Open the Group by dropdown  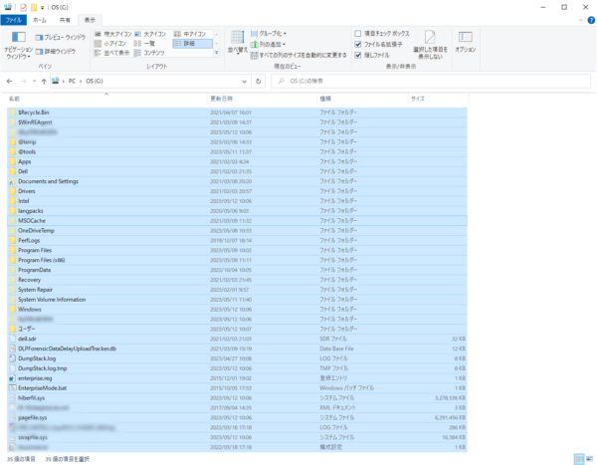tap(269, 34)
